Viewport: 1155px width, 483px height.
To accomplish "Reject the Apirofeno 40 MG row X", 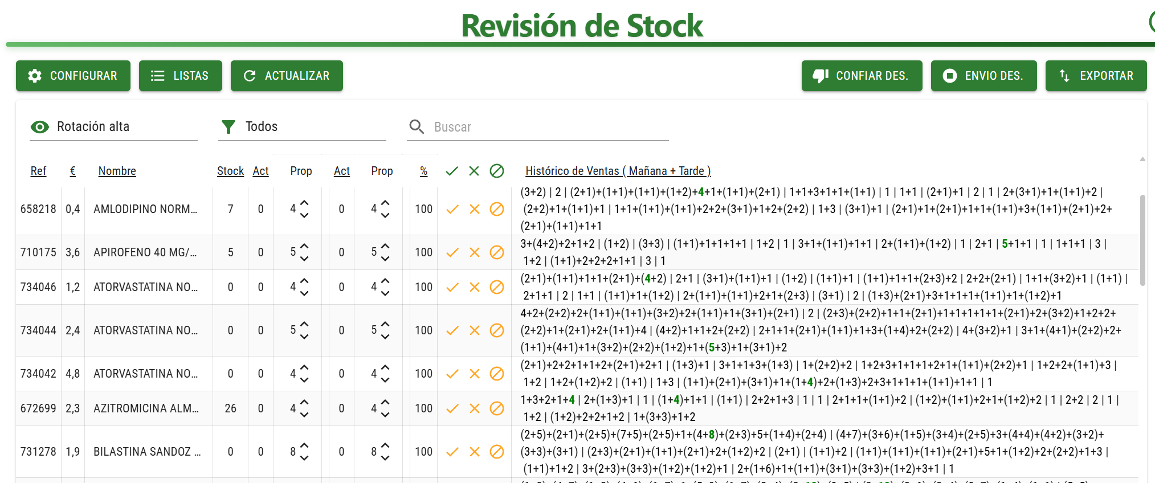I will (x=475, y=252).
